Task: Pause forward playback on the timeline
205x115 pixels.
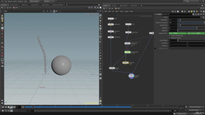Action: click(x=12, y=107)
